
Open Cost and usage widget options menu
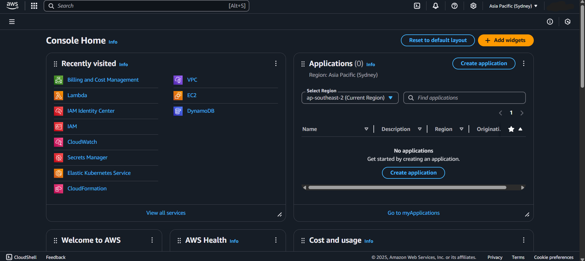click(524, 240)
